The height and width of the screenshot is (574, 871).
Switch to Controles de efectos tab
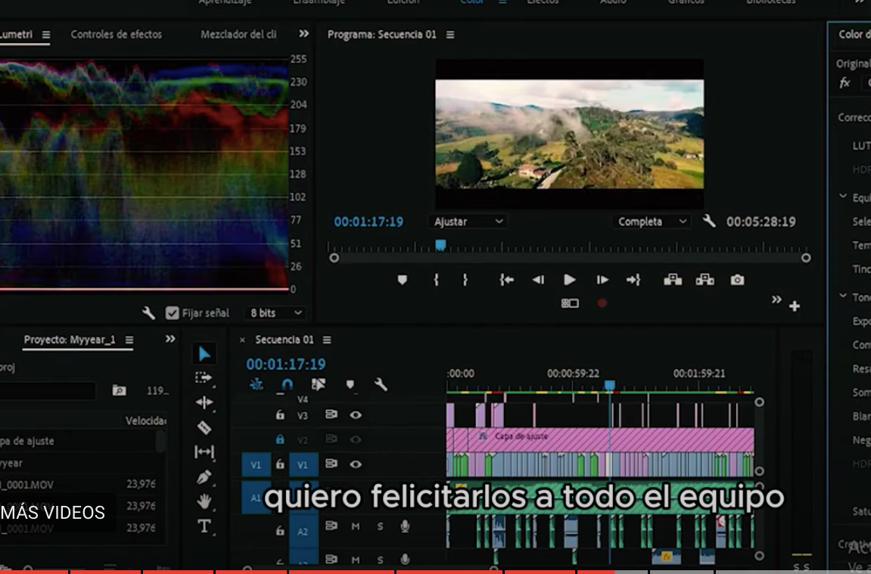coord(116,34)
